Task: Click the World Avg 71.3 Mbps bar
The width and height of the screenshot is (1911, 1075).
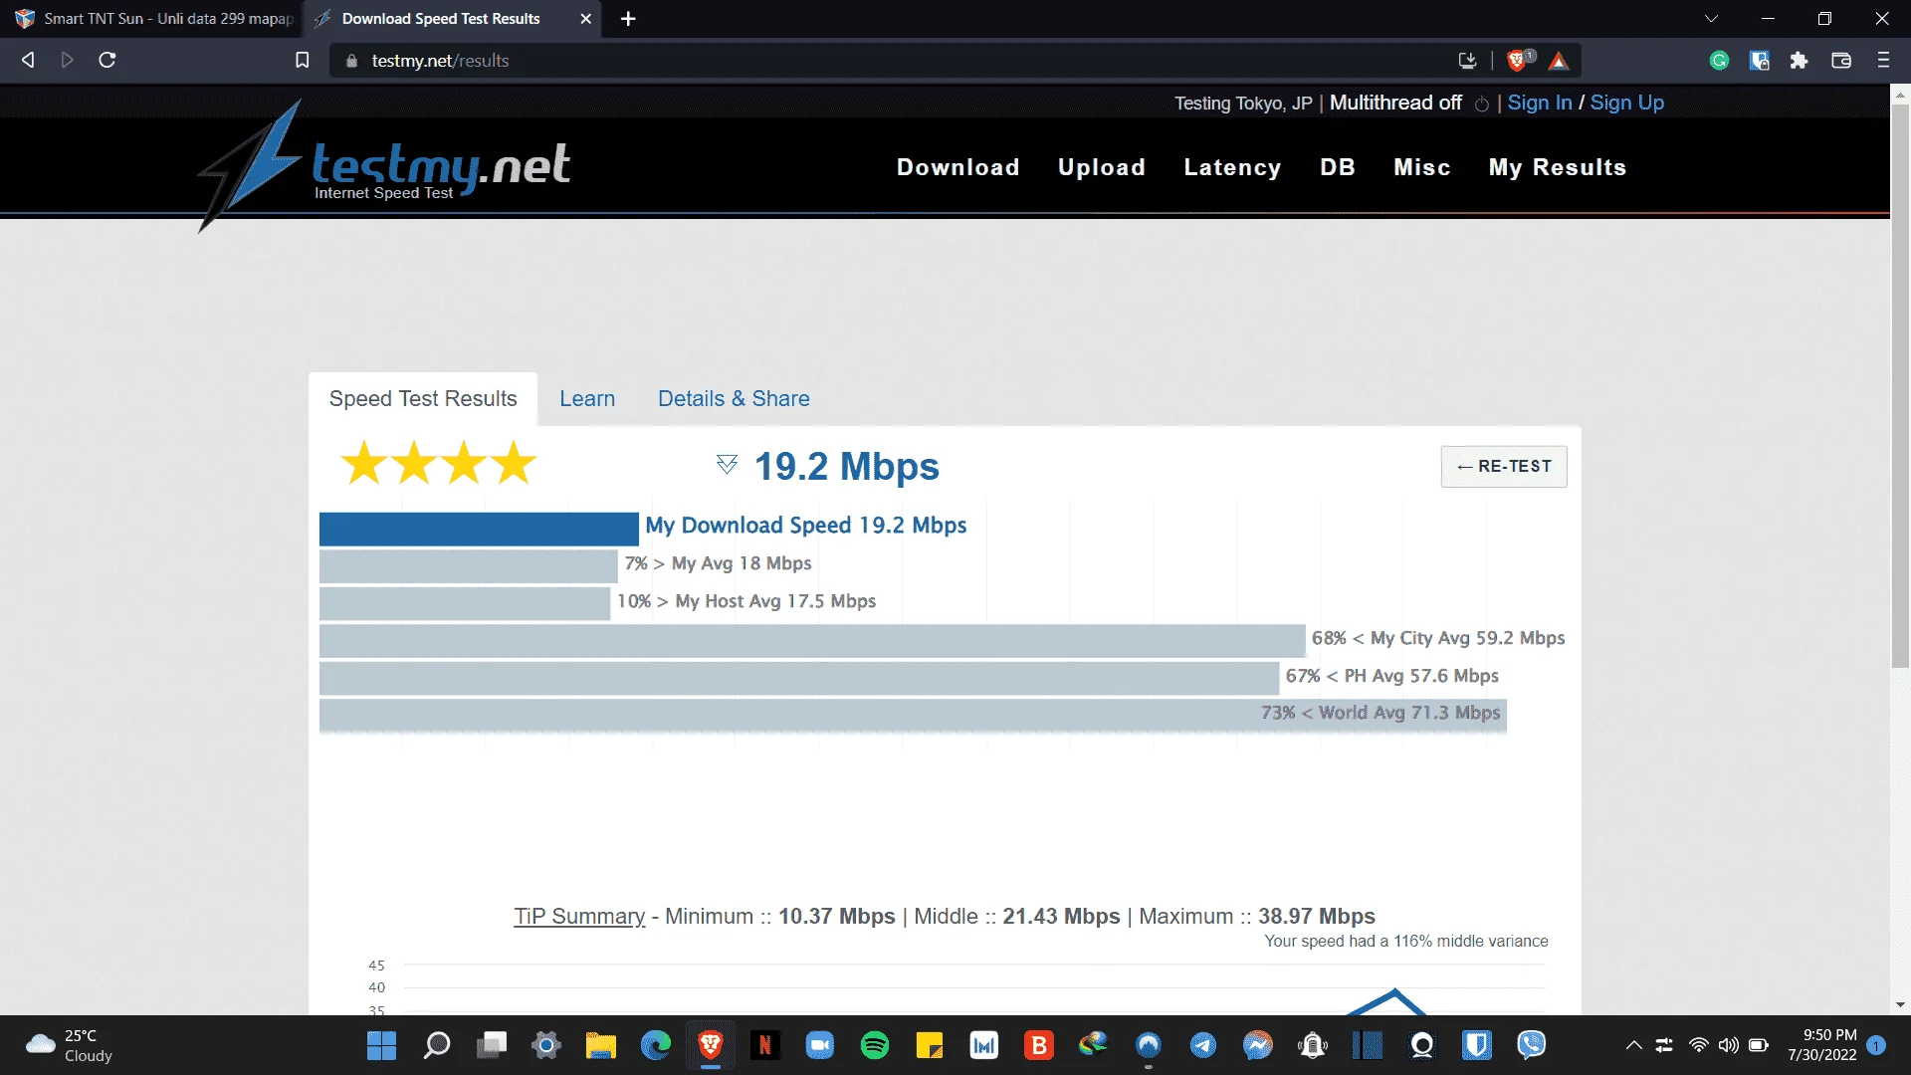Action: coord(913,715)
